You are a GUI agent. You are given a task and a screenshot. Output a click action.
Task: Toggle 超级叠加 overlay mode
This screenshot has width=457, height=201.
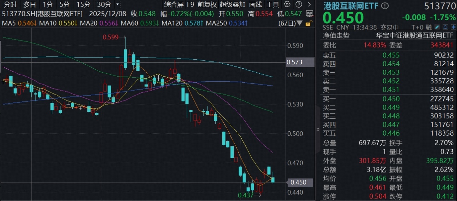click(233, 5)
